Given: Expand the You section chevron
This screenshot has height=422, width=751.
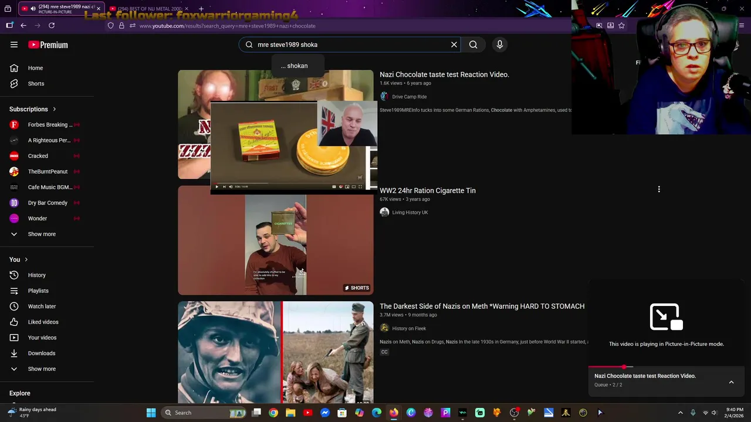Looking at the screenshot, I should 26,260.
